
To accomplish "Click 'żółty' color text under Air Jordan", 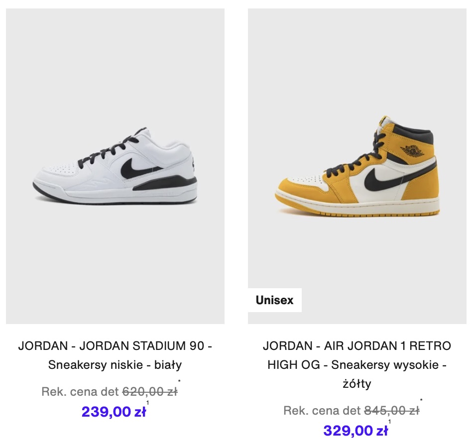I will [x=357, y=384].
